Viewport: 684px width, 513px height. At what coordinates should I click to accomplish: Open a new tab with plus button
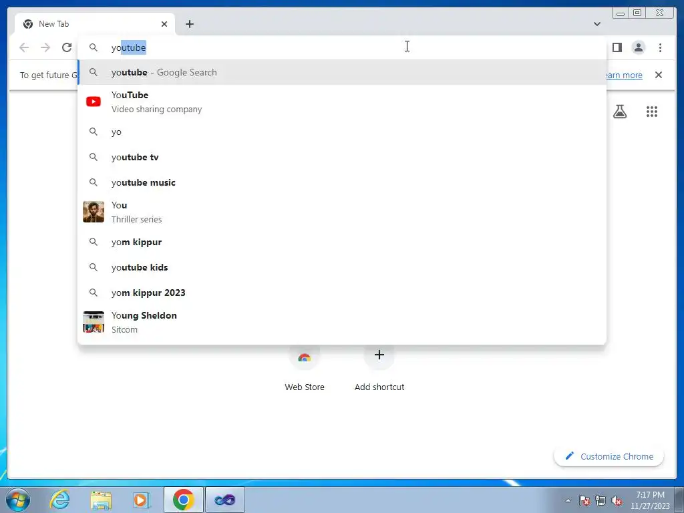pos(189,24)
